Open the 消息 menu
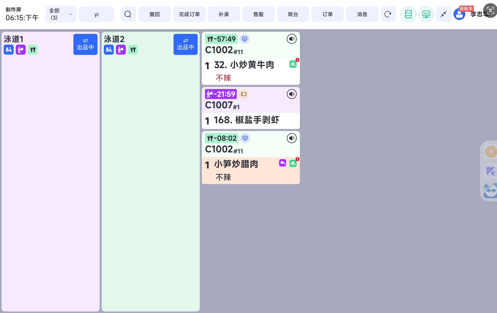 [x=362, y=14]
